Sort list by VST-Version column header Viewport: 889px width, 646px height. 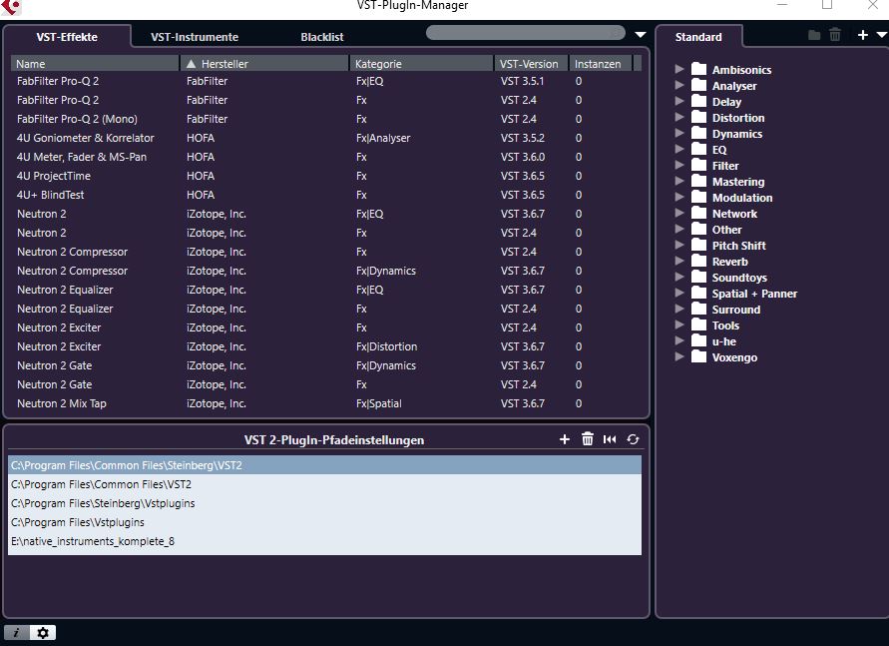(x=531, y=64)
